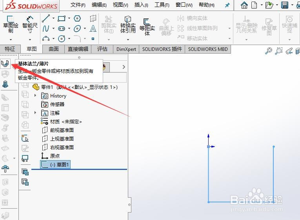
Task: Switch to the Direct Editing (直接编辑) tab
Action: click(x=78, y=49)
